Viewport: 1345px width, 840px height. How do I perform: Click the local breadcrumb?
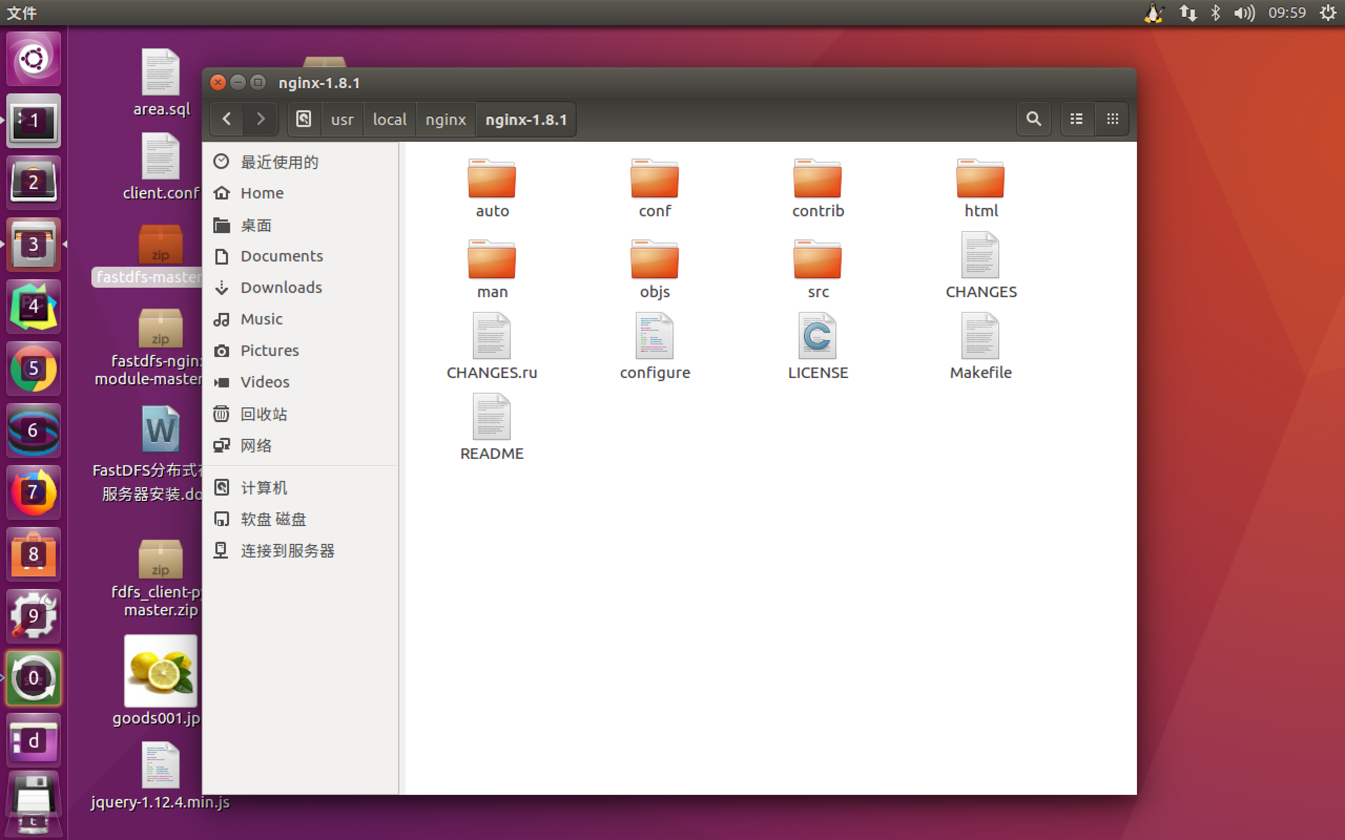[390, 120]
